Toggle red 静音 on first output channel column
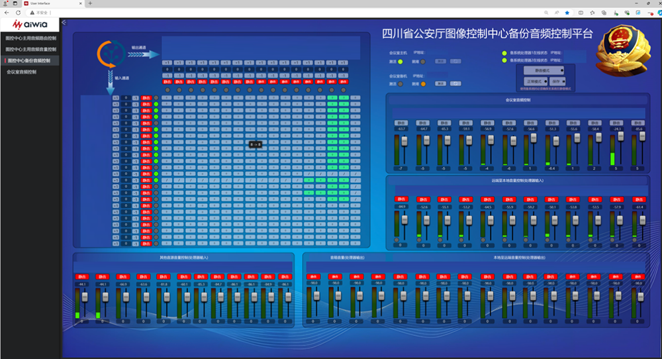 (x=167, y=81)
